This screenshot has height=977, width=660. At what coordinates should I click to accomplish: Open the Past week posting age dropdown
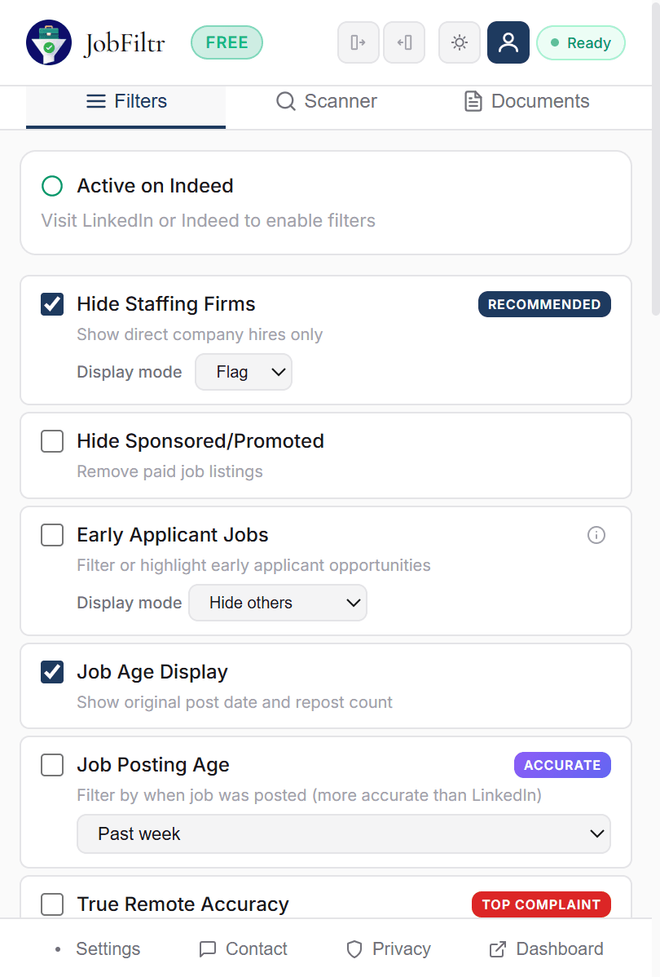[343, 833]
